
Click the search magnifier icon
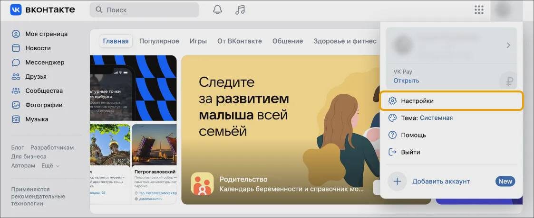click(99, 10)
